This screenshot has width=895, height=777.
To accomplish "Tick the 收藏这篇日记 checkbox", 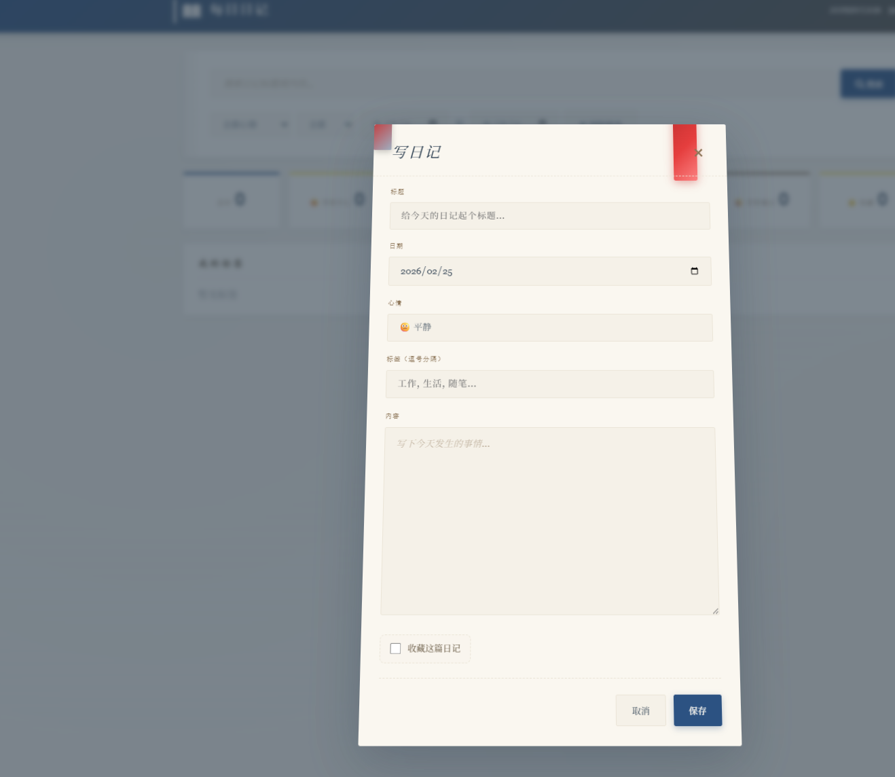I will point(395,649).
